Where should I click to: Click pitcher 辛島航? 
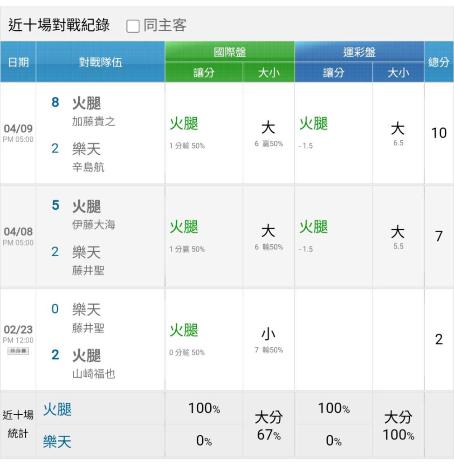point(88,167)
